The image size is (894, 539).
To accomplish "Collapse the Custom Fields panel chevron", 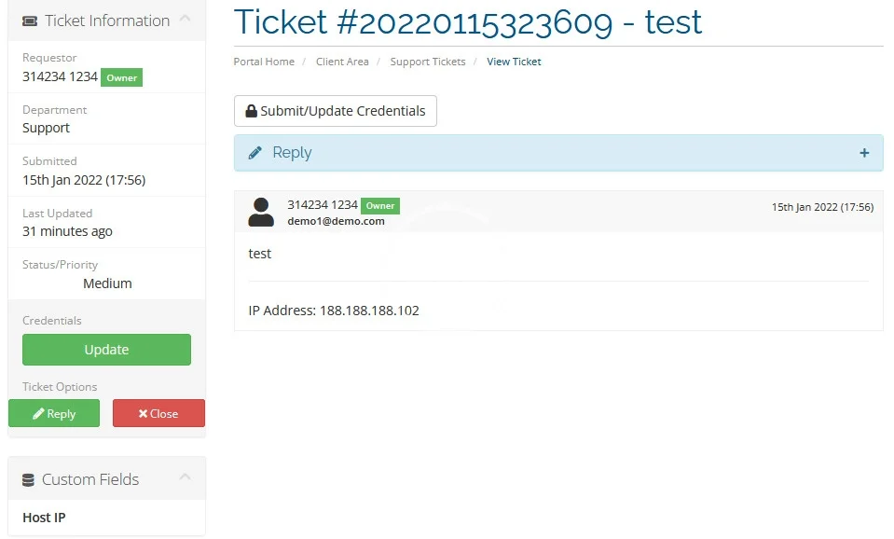I will click(185, 477).
